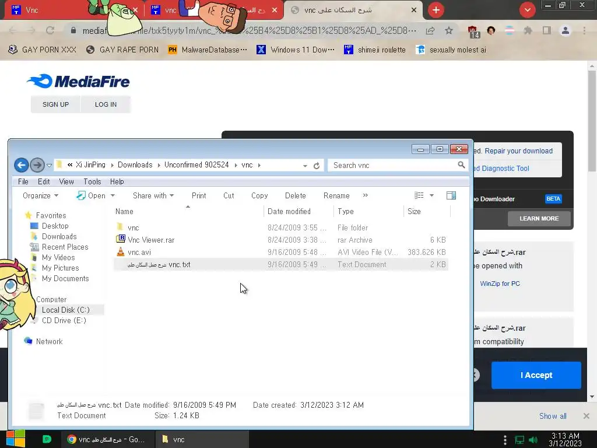Screen dimensions: 597x448
Task: Open the WinZip for PC link
Action: (500, 283)
